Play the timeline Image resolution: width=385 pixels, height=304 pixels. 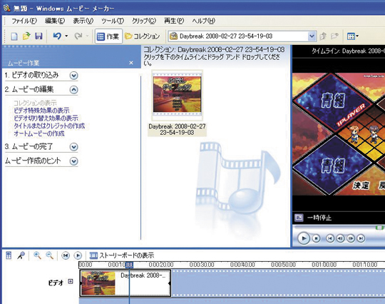78,256
